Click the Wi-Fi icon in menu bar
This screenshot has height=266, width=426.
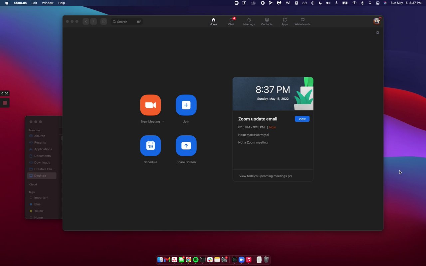tap(354, 3)
